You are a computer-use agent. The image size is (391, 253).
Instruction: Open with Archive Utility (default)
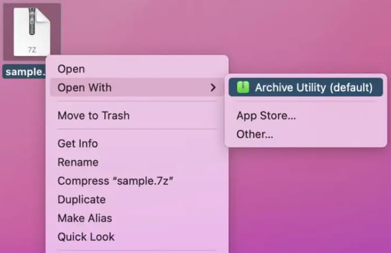click(x=305, y=87)
